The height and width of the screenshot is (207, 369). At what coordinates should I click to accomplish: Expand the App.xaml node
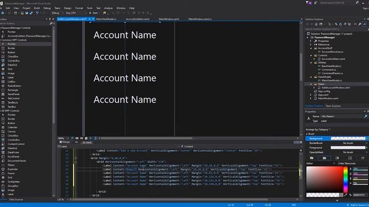coord(311,95)
